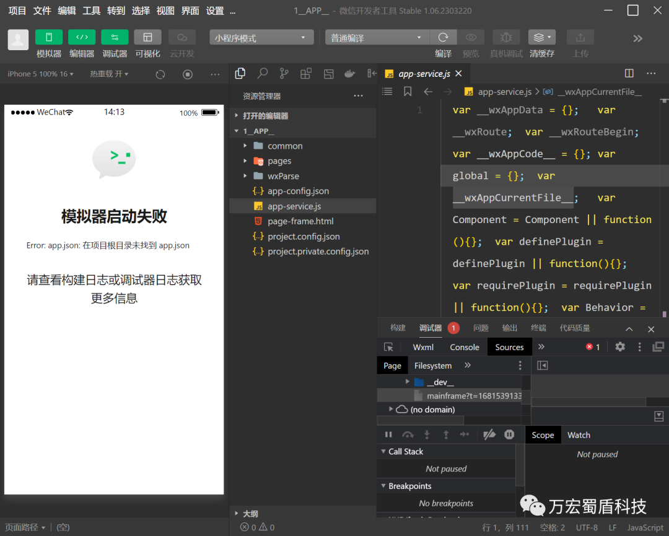Open the 热重载 开 hot reload dropdown

(x=109, y=74)
